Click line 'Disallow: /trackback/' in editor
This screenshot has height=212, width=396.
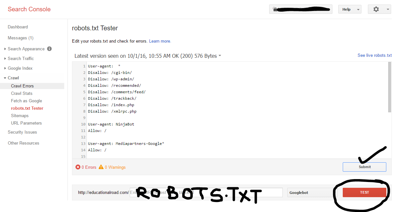coord(112,98)
